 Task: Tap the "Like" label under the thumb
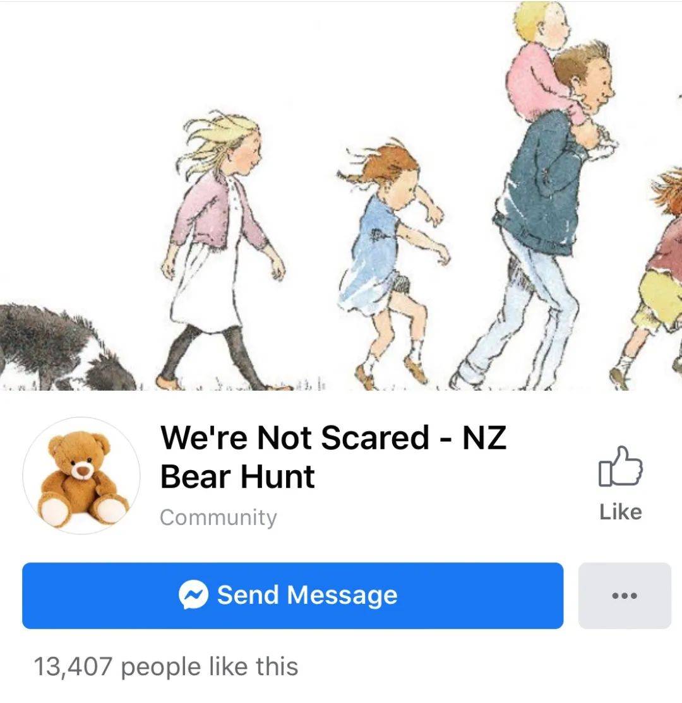click(621, 512)
